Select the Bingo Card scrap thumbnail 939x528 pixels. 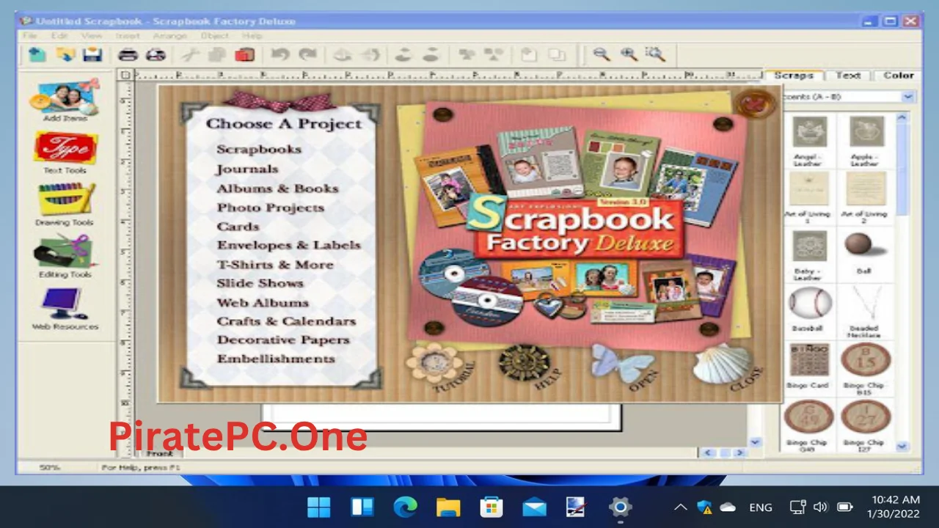808,359
